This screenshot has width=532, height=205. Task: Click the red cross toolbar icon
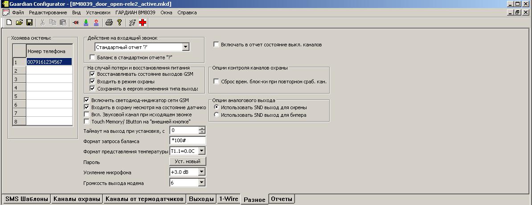click(143, 22)
